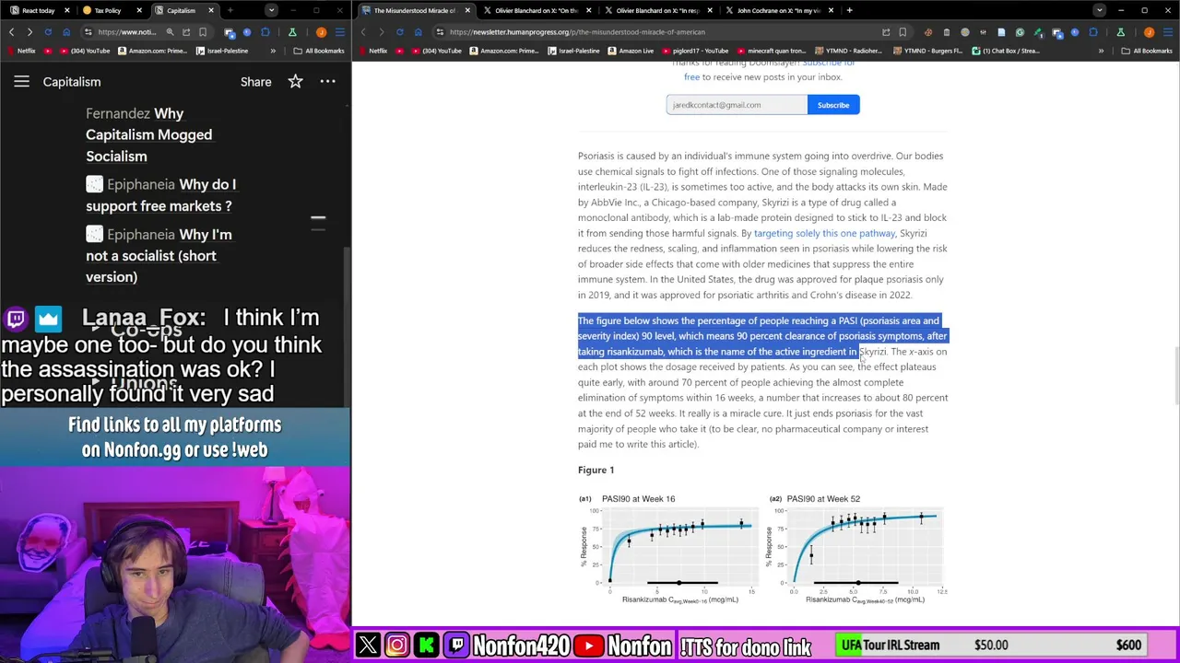Viewport: 1180px width, 663px height.
Task: Reload the Notion page in the left browser
Action: coord(48,32)
